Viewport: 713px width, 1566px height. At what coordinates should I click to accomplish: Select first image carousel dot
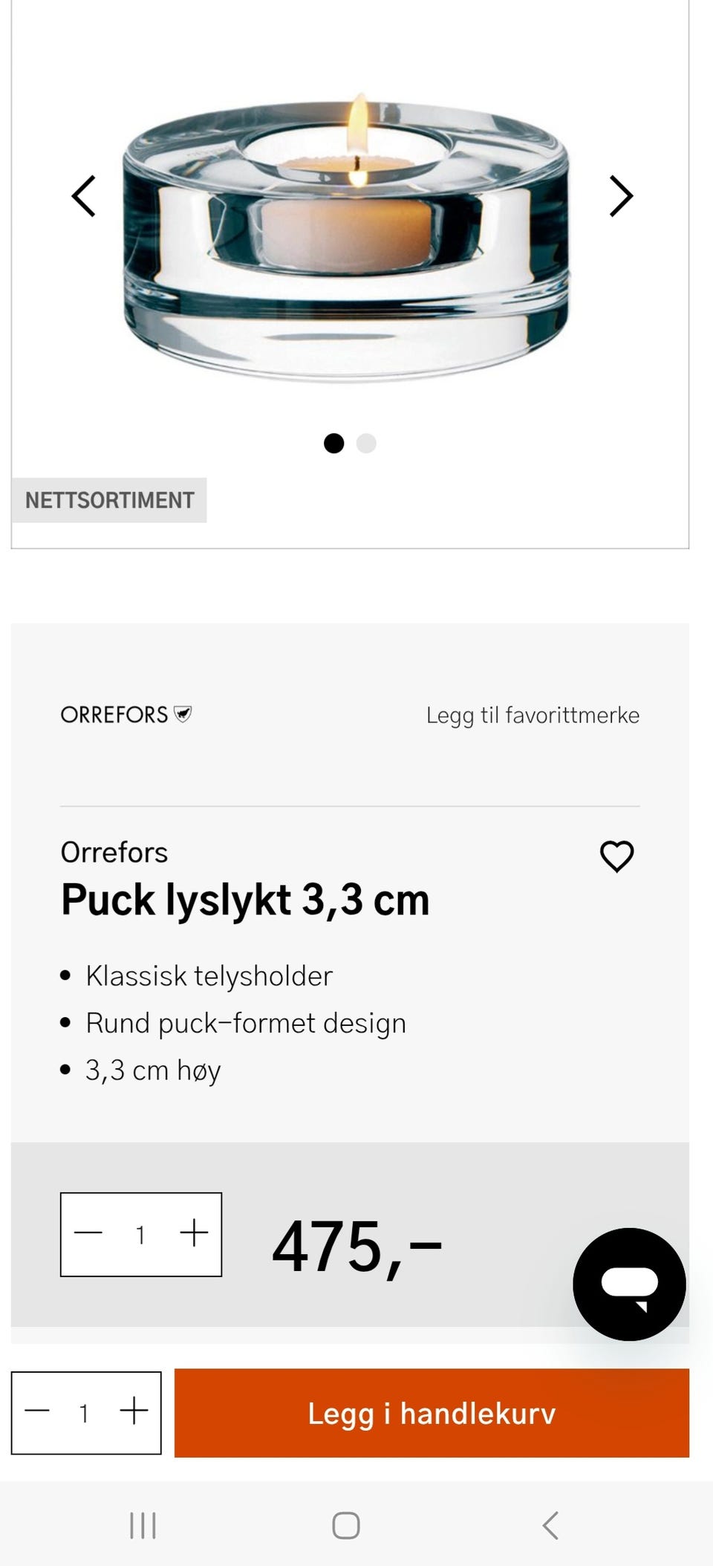pos(334,444)
